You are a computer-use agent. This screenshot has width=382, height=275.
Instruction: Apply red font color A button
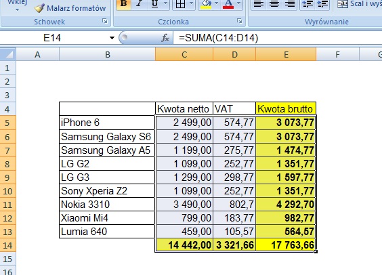228,4
